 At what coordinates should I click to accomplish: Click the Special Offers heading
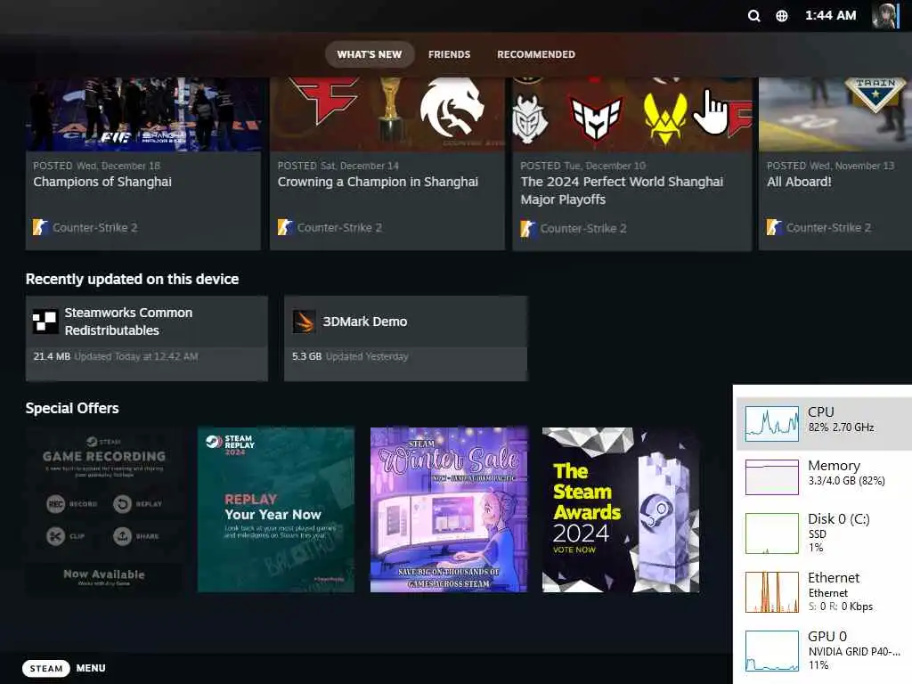(x=72, y=408)
